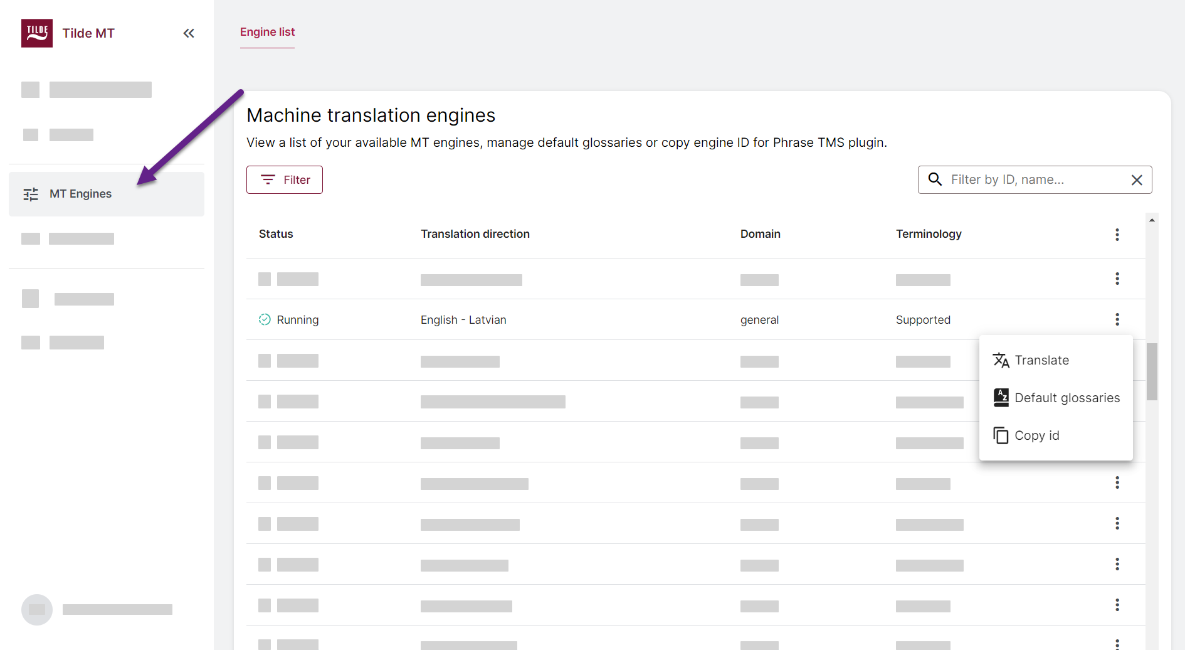Viewport: 1185px width, 650px height.
Task: Click the Tilde MT logo icon
Action: coord(37,33)
